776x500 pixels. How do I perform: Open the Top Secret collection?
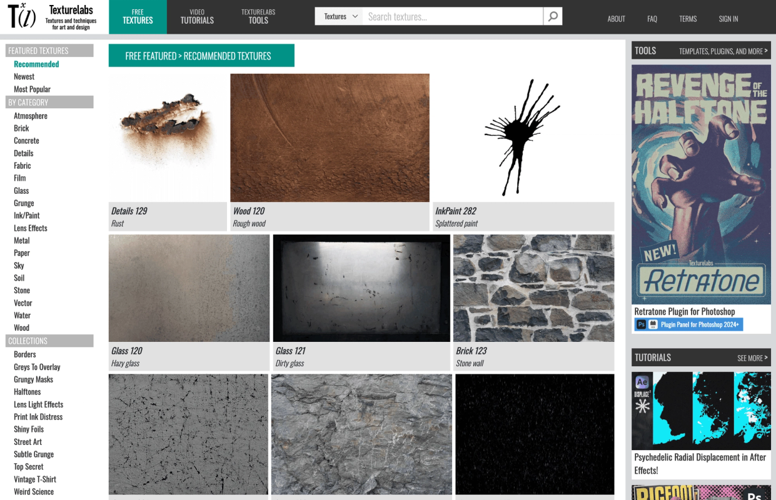[29, 467]
